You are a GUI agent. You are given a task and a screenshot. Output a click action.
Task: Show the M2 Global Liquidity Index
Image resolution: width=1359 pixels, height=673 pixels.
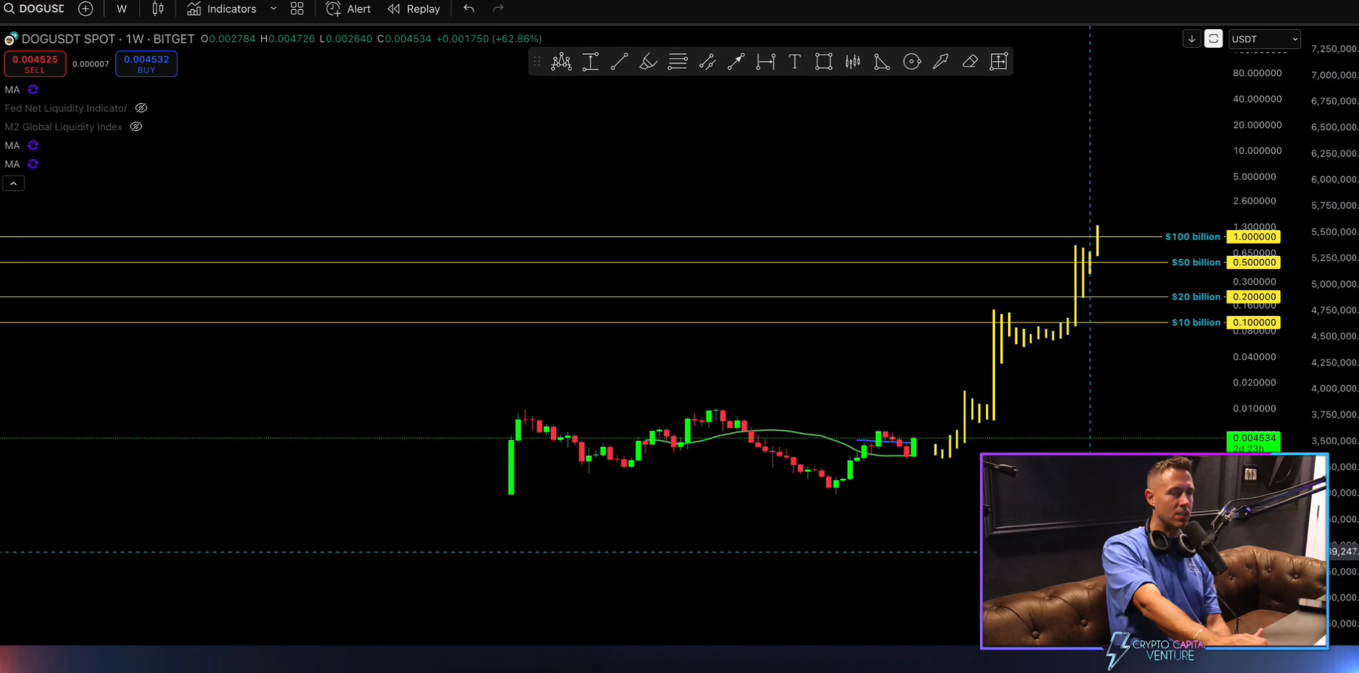tap(136, 127)
